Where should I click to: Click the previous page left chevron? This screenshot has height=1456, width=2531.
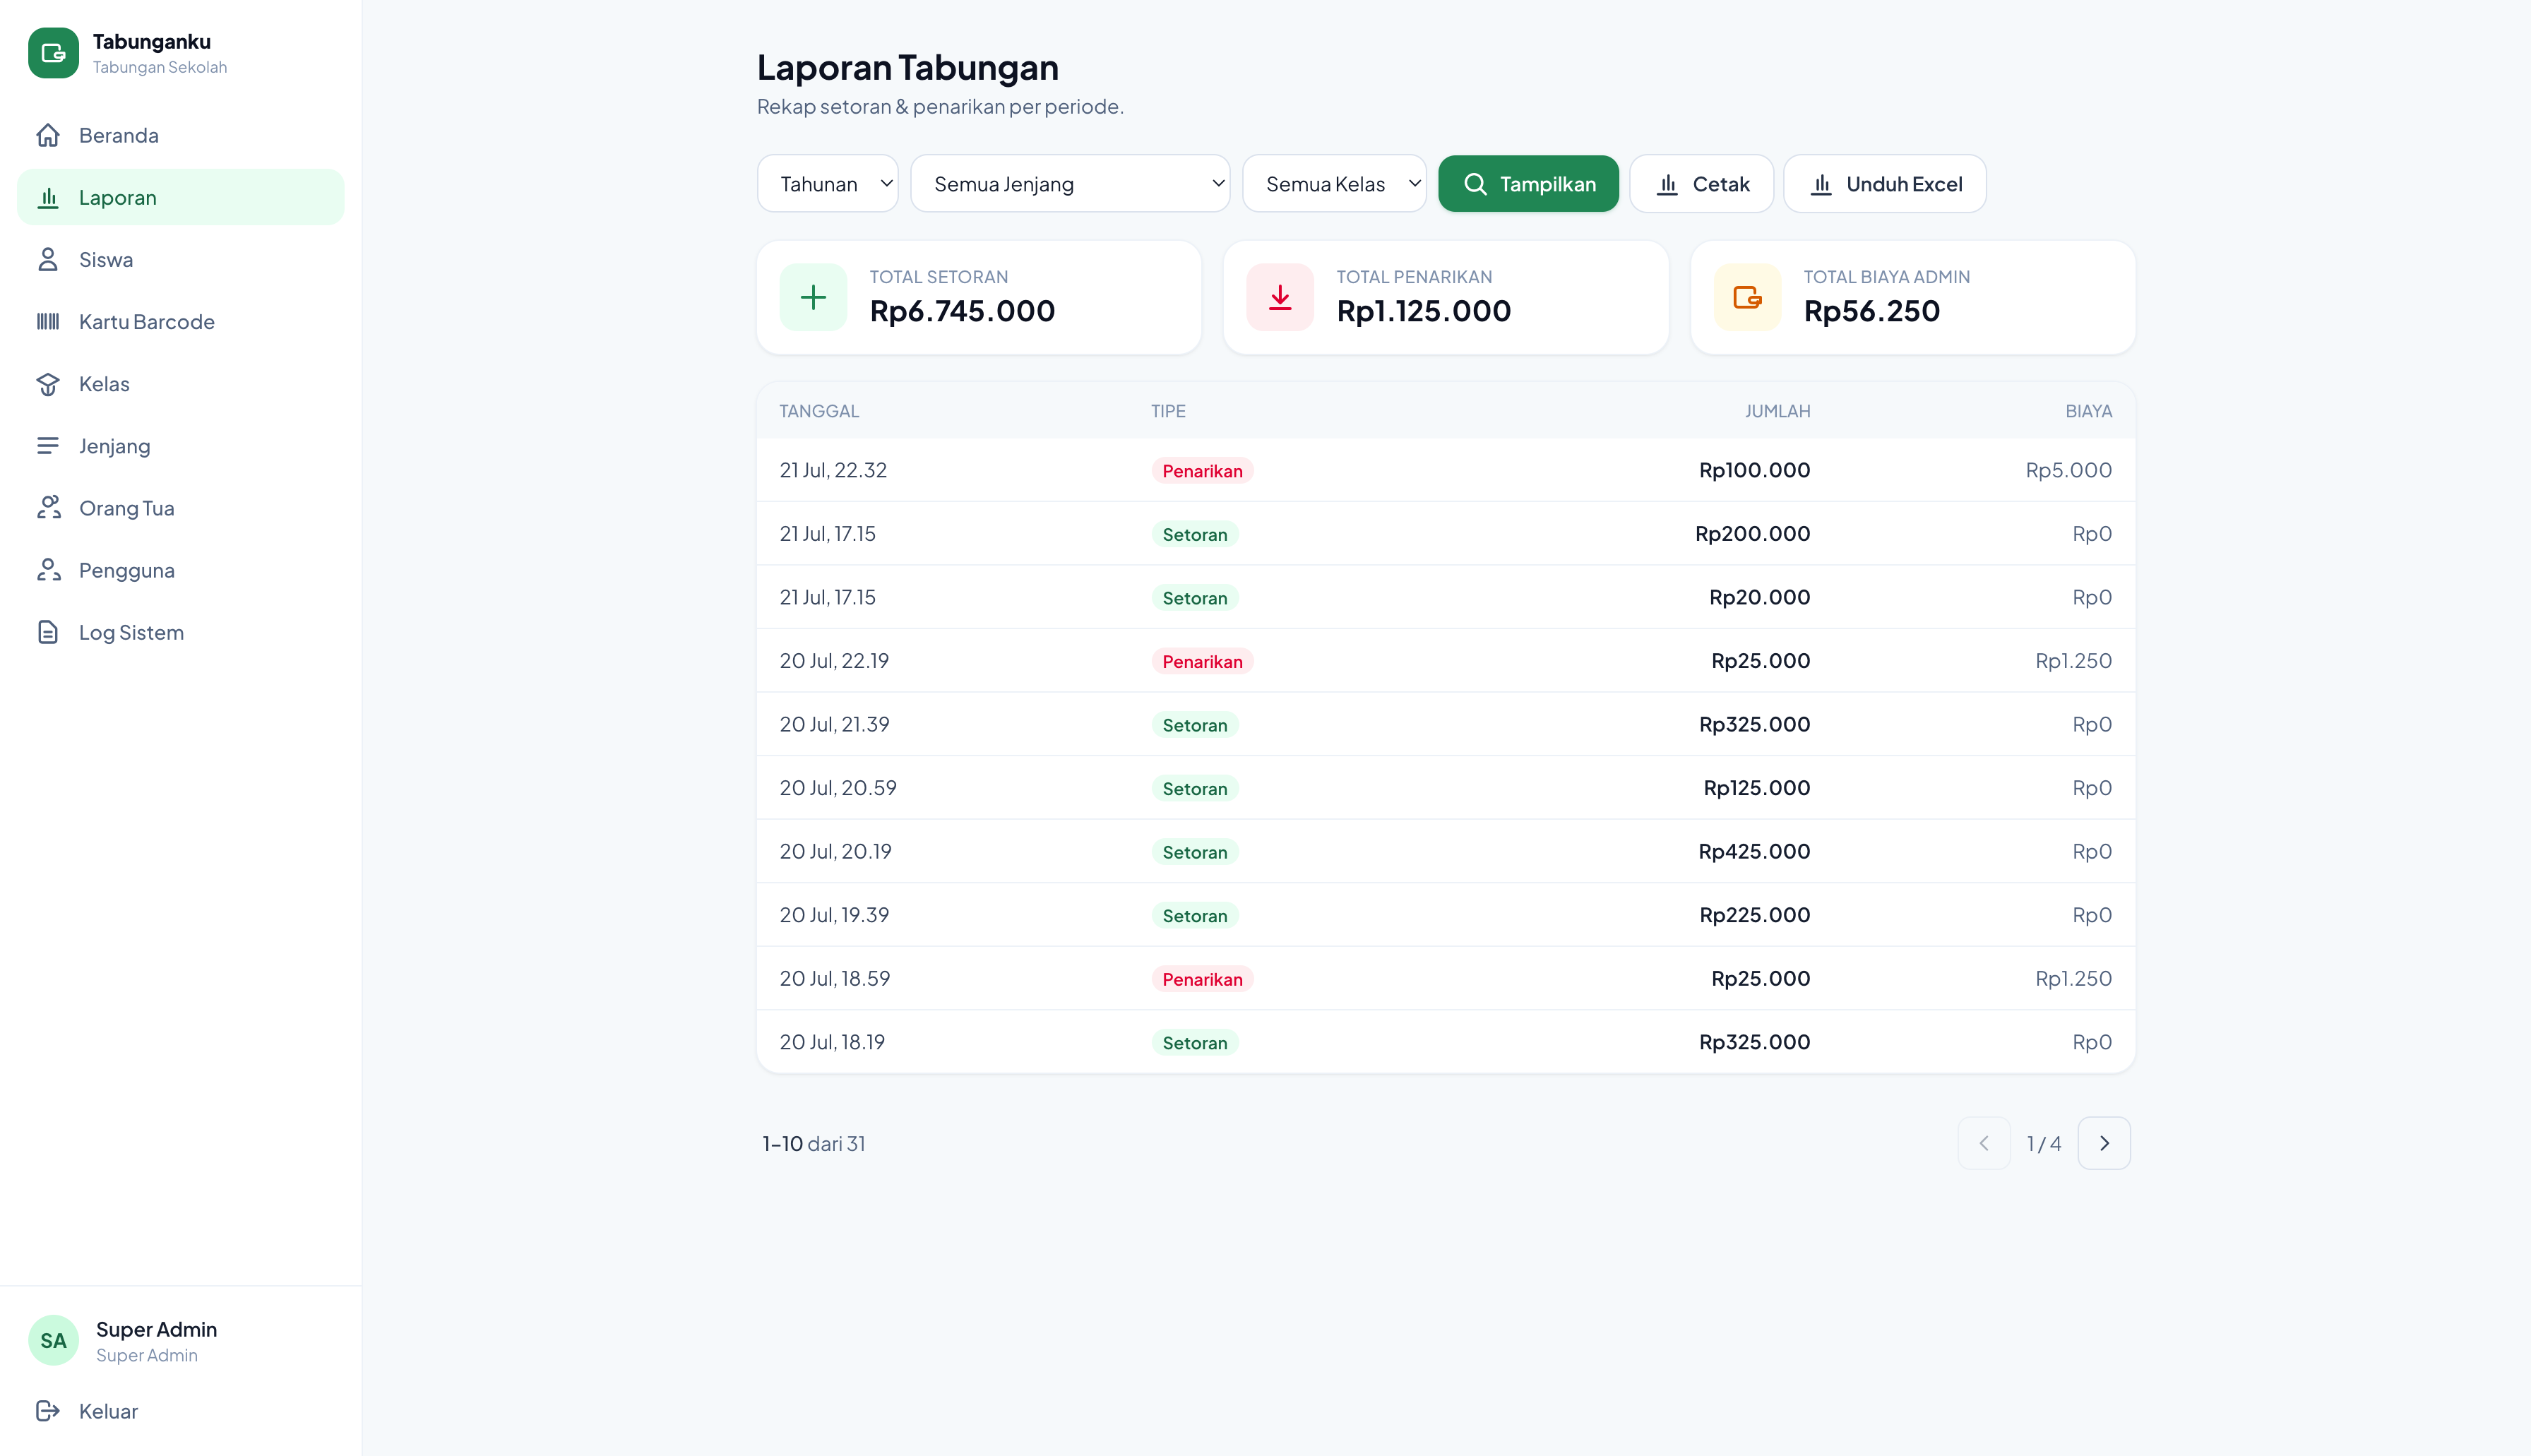(1984, 1143)
